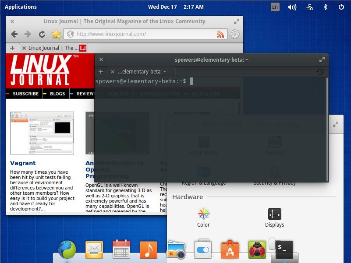Open Displays settings
Screen dimensions: 351x263
click(274, 218)
